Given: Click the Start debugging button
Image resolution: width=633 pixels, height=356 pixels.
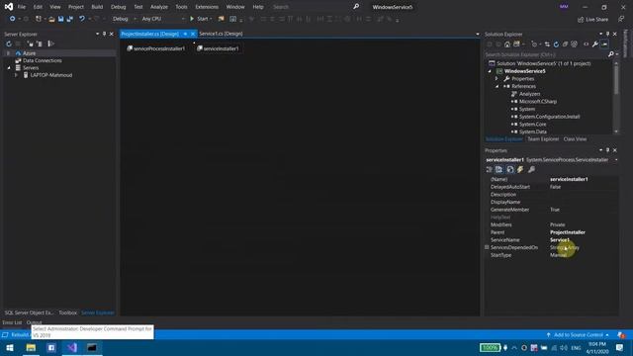Looking at the screenshot, I should click(200, 19).
